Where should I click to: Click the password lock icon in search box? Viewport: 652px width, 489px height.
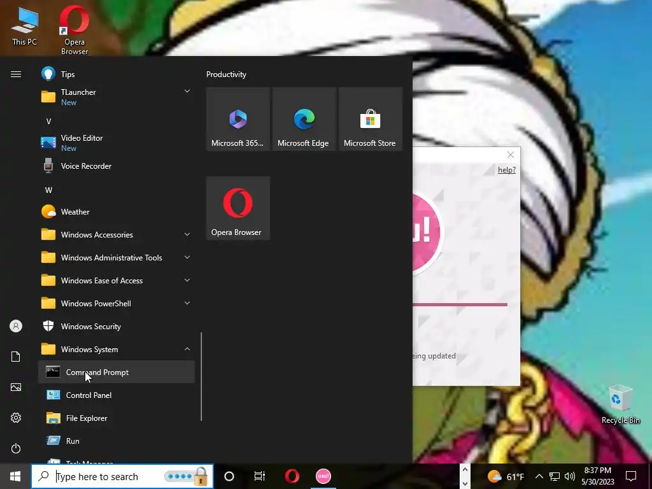(x=201, y=476)
